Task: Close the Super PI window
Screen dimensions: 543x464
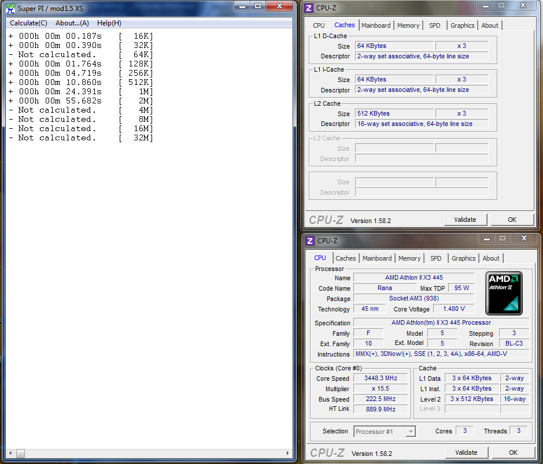Action: click(280, 6)
